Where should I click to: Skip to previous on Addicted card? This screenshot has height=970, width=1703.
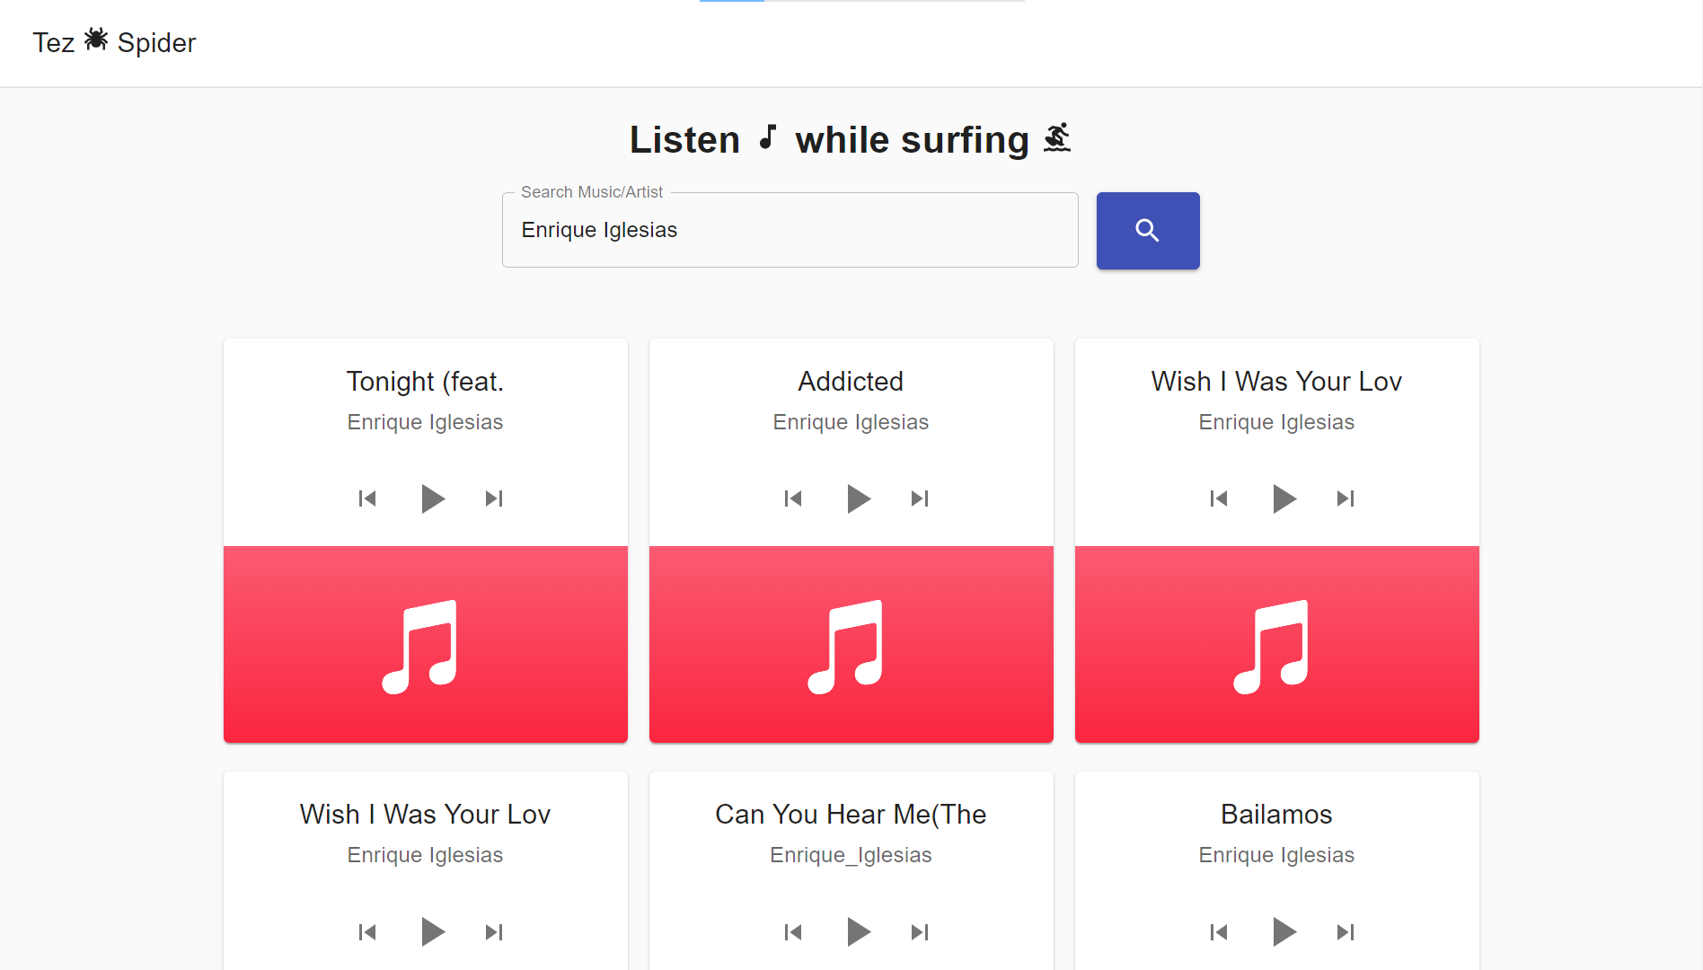[x=793, y=498]
